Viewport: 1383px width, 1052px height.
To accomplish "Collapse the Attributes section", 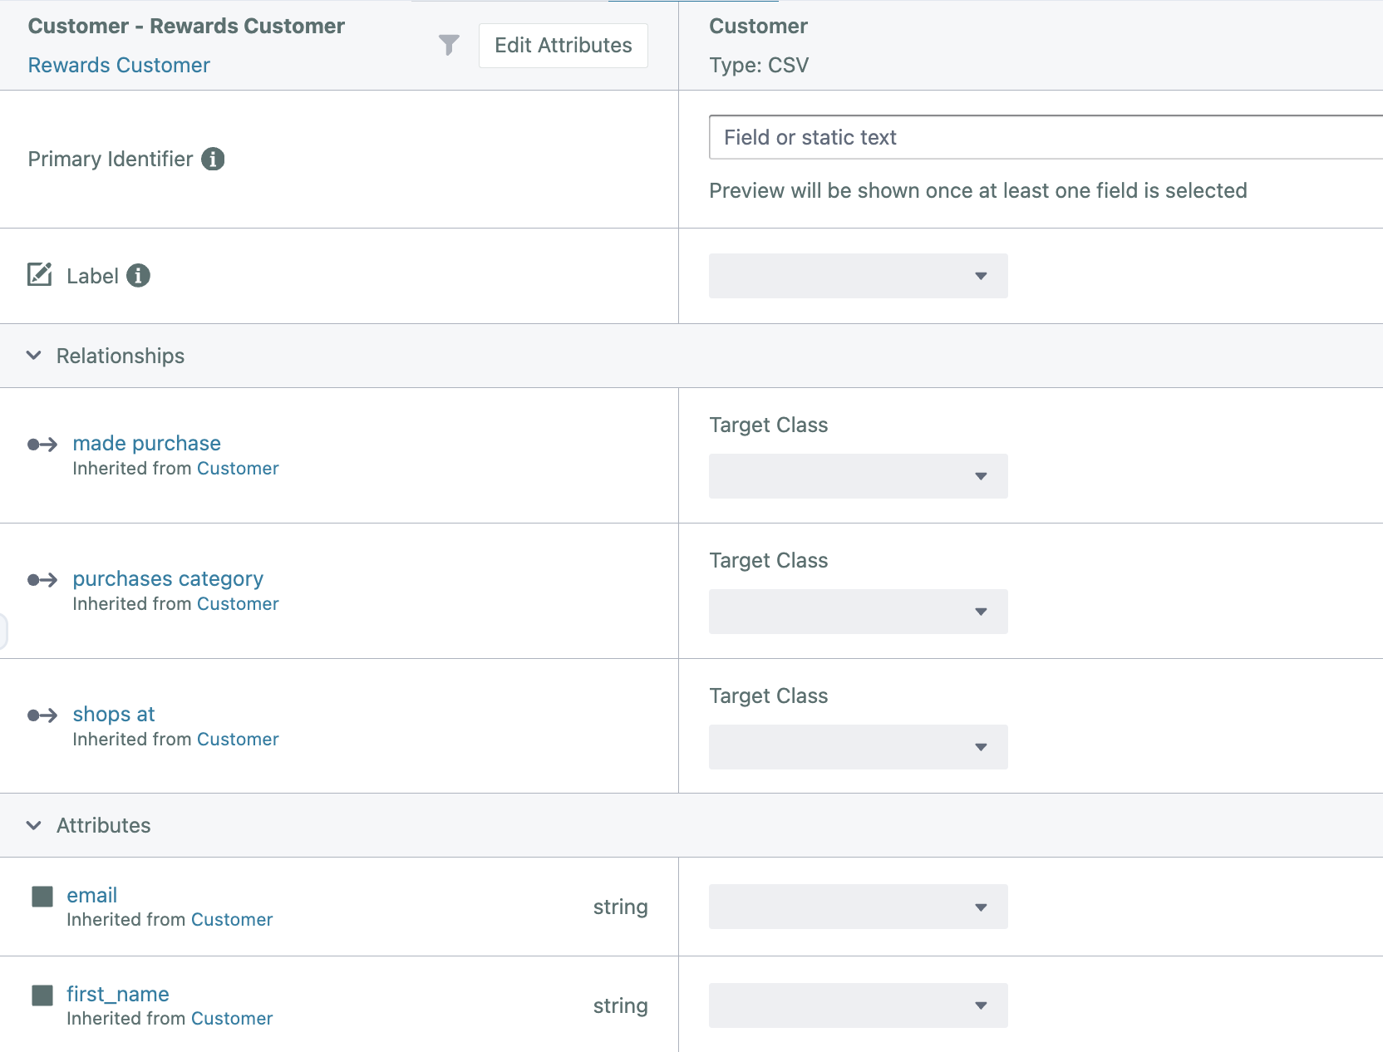I will (34, 825).
